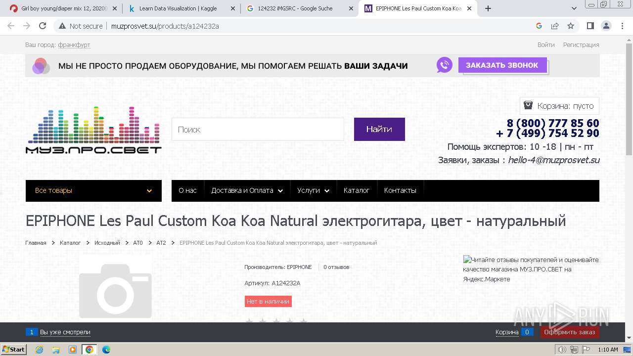This screenshot has width=633, height=356.
Task: Click the Нет в наличии label
Action: tap(268, 301)
